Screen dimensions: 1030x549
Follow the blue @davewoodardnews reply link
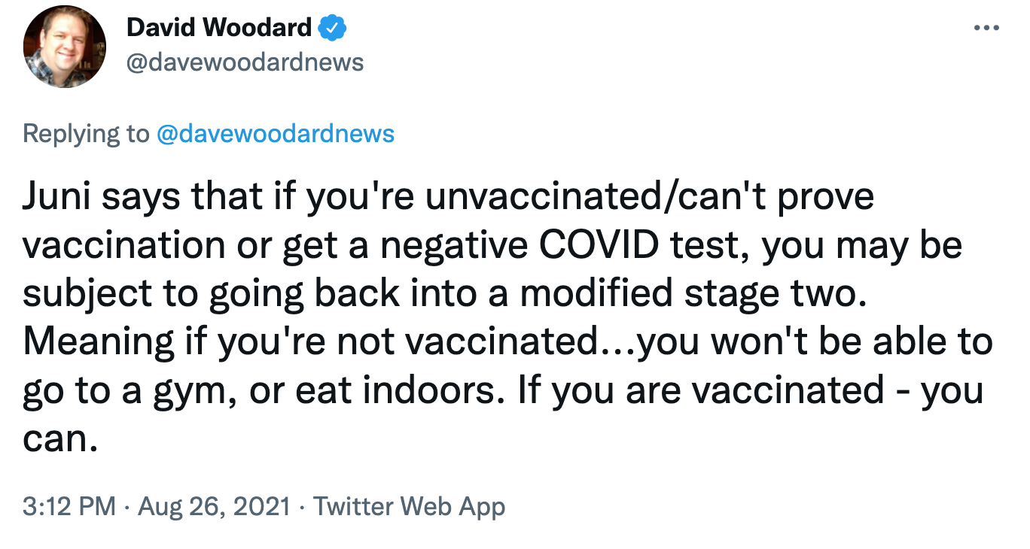(x=275, y=134)
